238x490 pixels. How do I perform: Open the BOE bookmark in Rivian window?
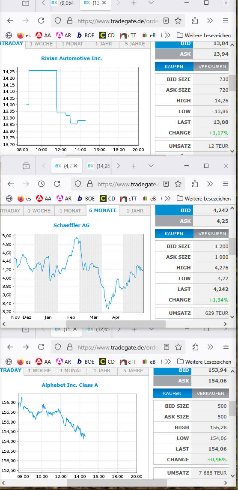click(x=86, y=35)
